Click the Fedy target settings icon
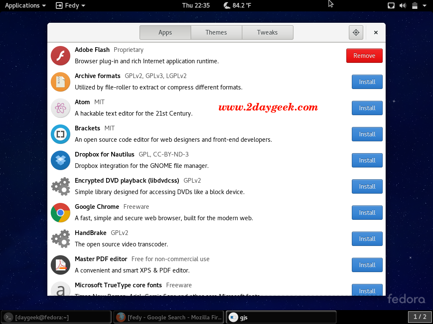Image resolution: width=433 pixels, height=324 pixels. pyautogui.click(x=356, y=32)
